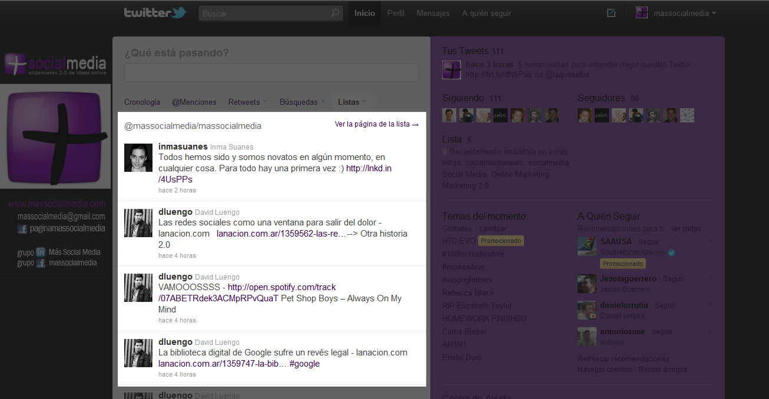Open Mensajes in the top bar
Viewport: 769px width, 399px height.
pos(433,13)
